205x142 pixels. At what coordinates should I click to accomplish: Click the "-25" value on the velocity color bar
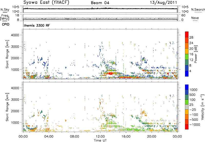[x=193, y=109]
